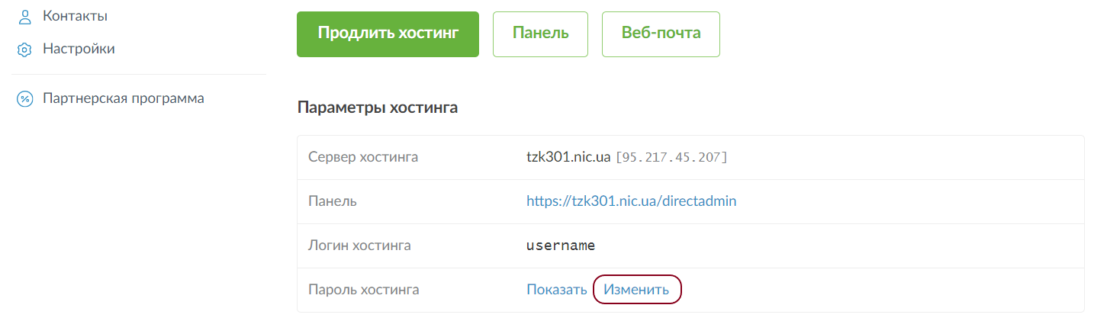
Task: Click the gear icon beside Настройки
Action: point(25,50)
